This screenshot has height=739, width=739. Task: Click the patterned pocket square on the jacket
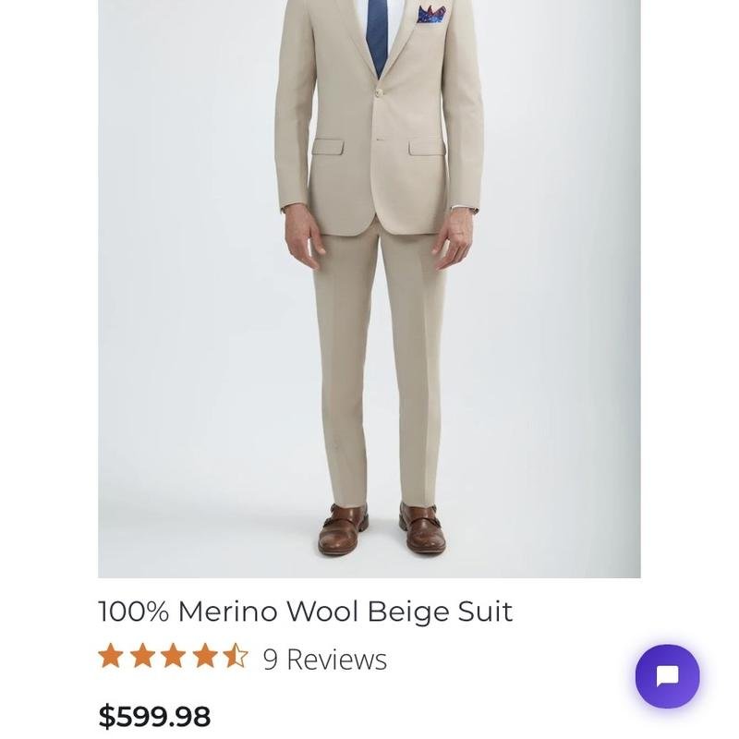430,14
